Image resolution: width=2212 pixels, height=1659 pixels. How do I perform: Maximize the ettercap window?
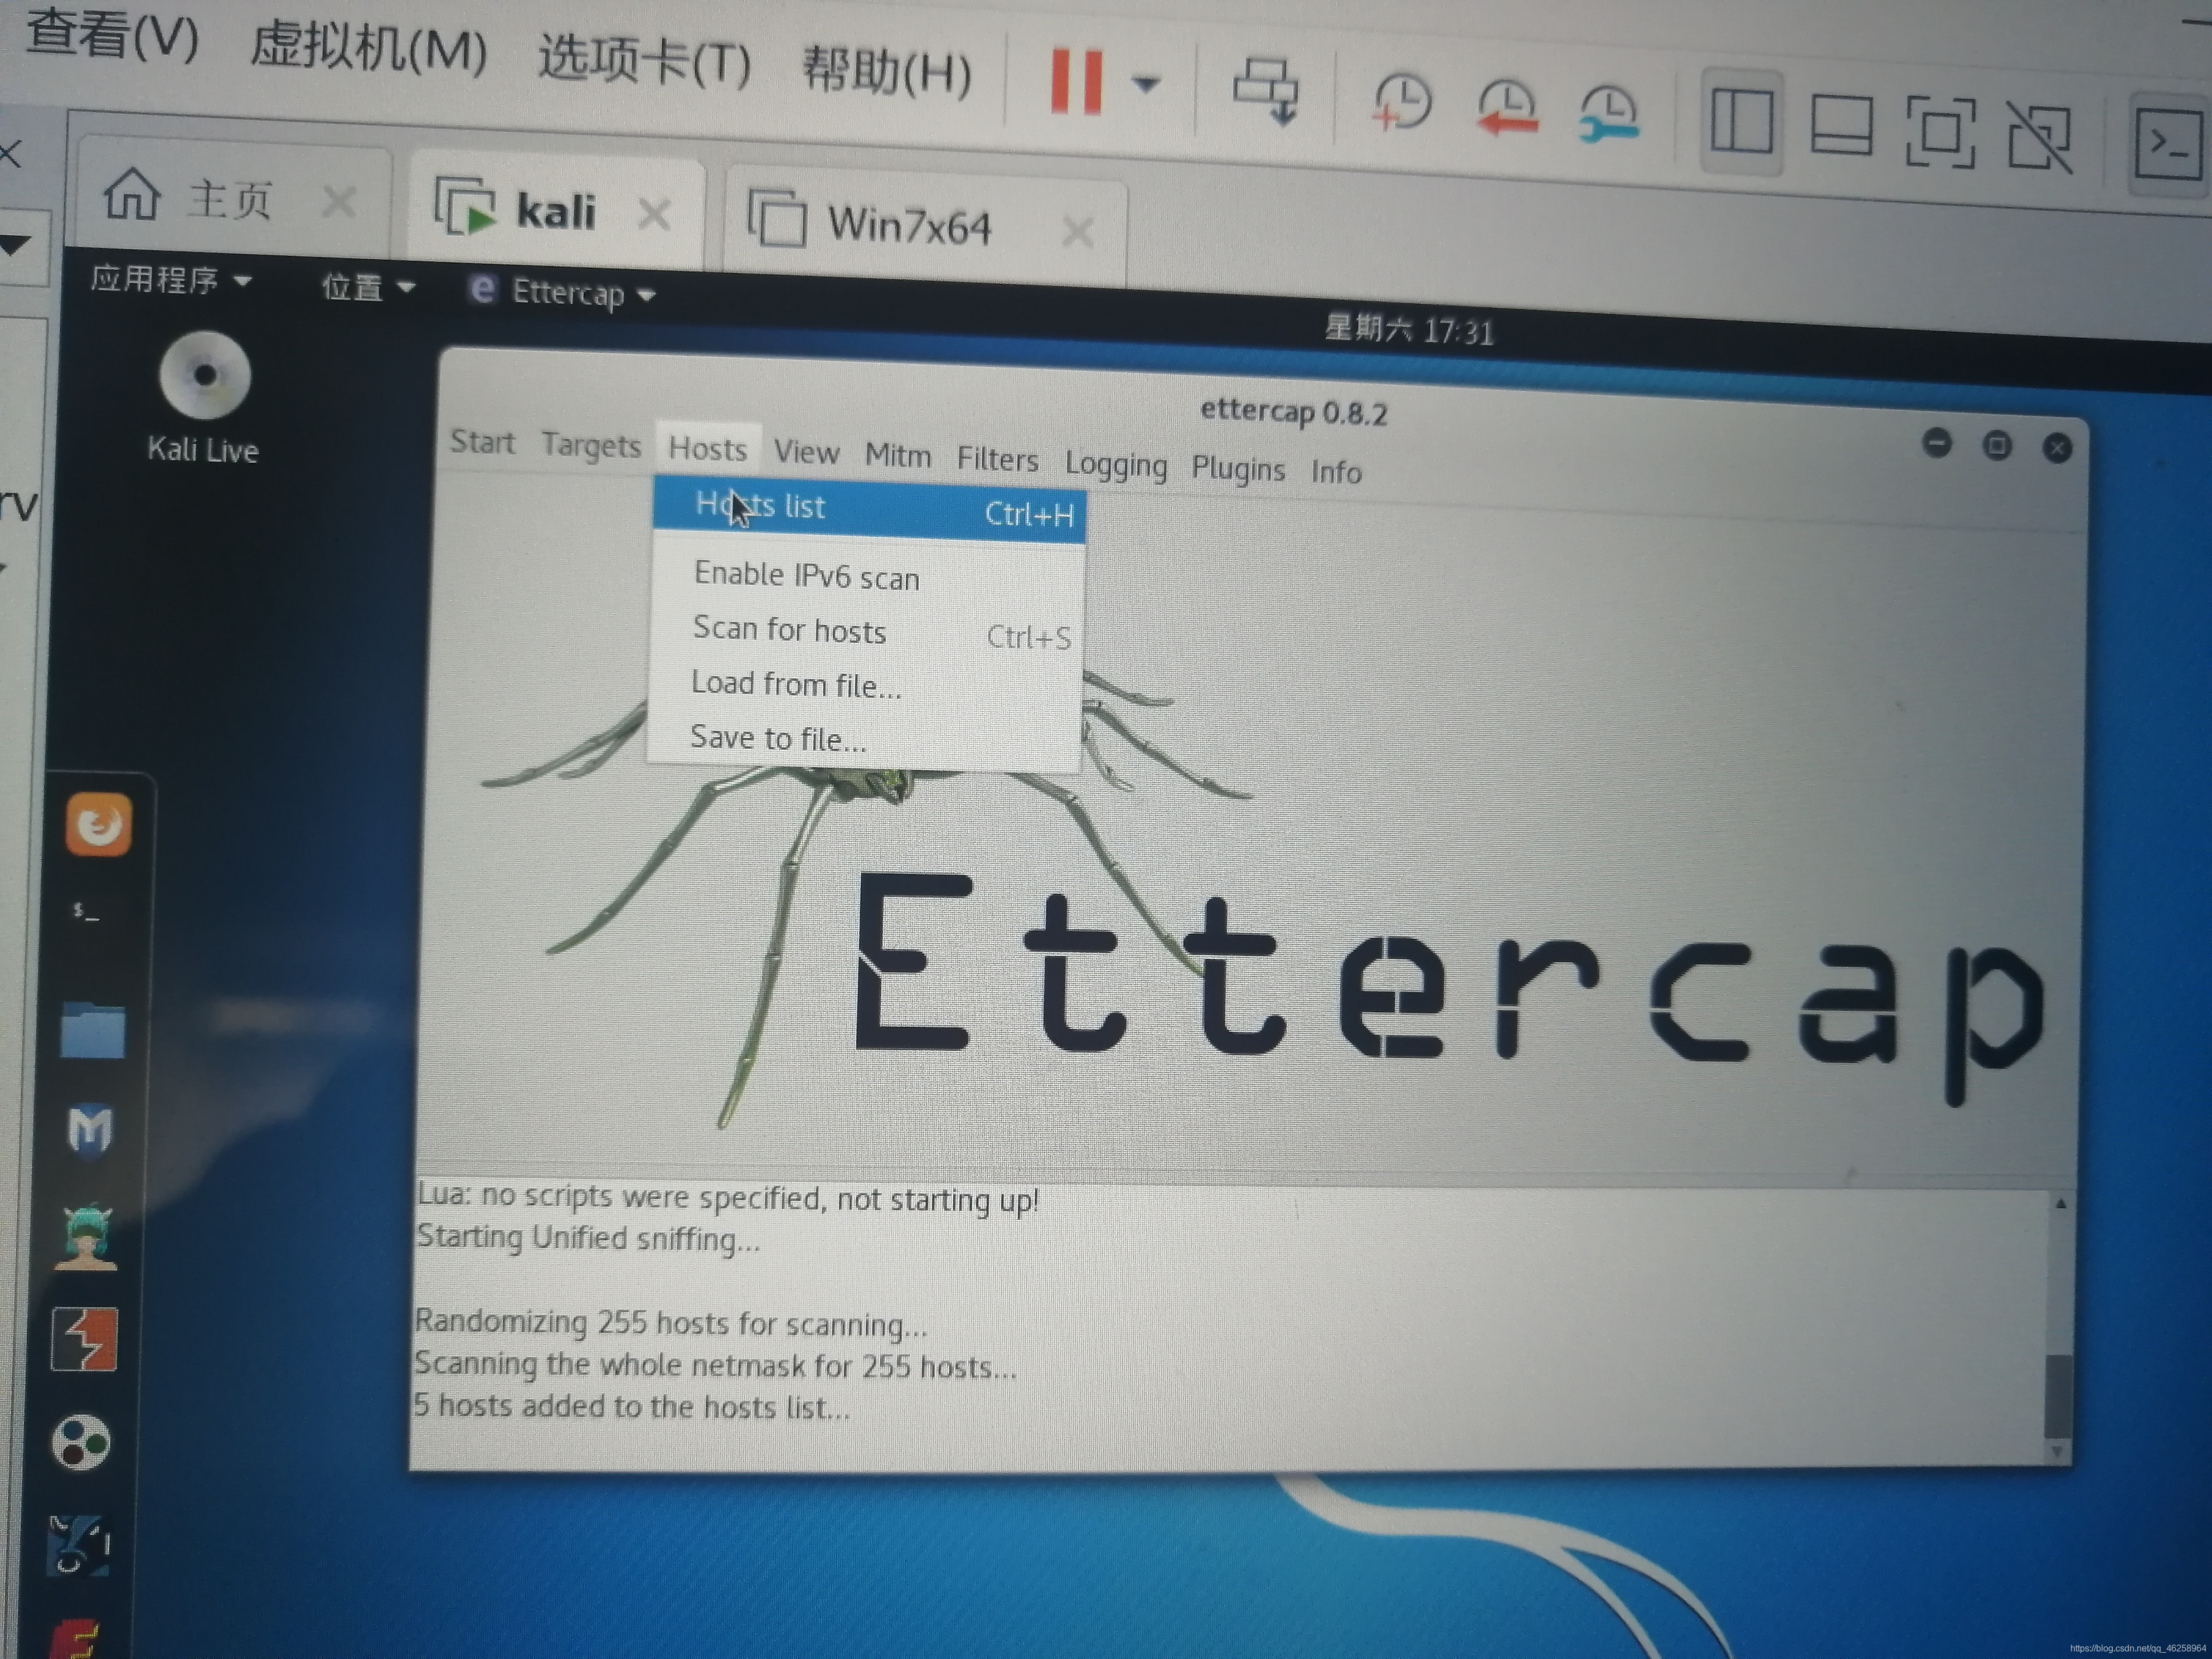pyautogui.click(x=1997, y=445)
